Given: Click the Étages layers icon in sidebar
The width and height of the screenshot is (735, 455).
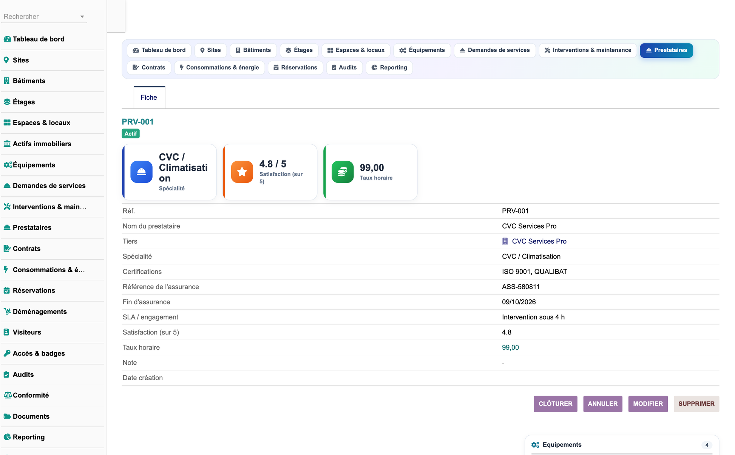Looking at the screenshot, I should (7, 102).
